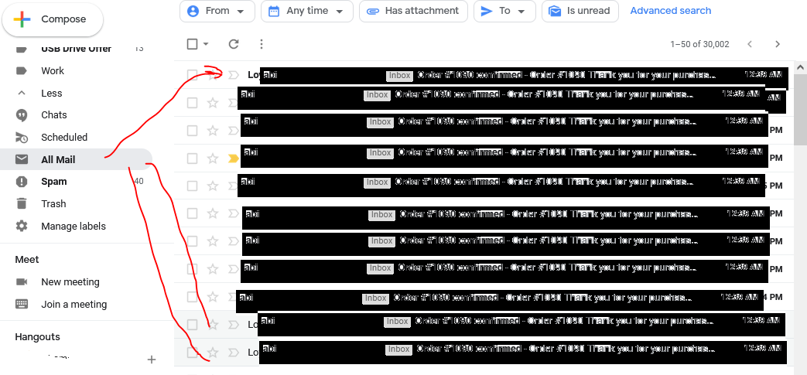The image size is (807, 375).
Task: Click the vertical scrollbar thumb
Action: (800, 110)
